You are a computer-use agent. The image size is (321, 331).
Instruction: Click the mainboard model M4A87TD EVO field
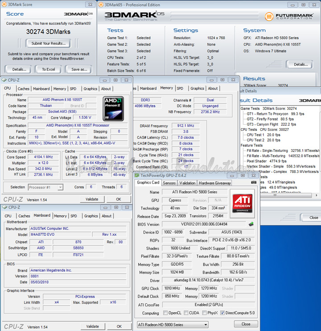(x=61, y=235)
